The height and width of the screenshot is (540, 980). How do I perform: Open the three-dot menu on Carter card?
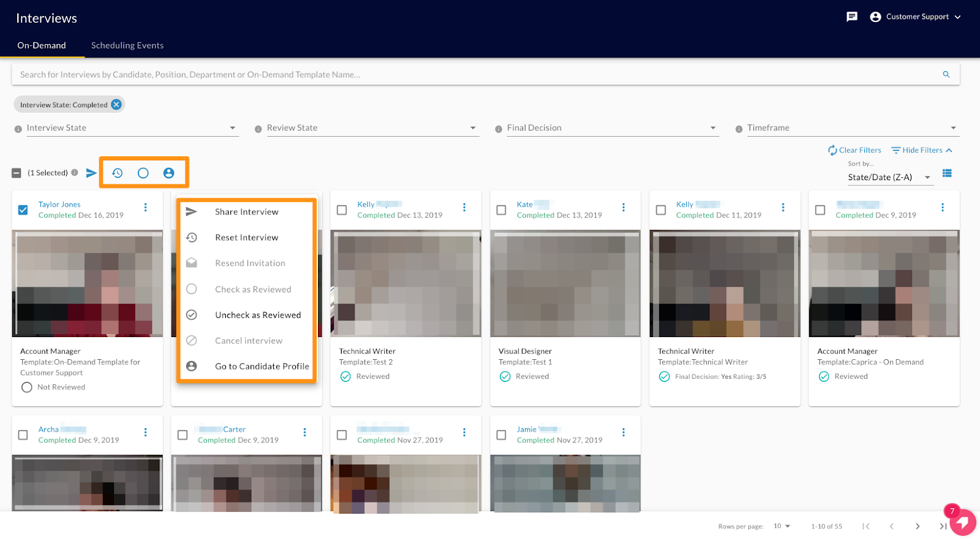[304, 433]
